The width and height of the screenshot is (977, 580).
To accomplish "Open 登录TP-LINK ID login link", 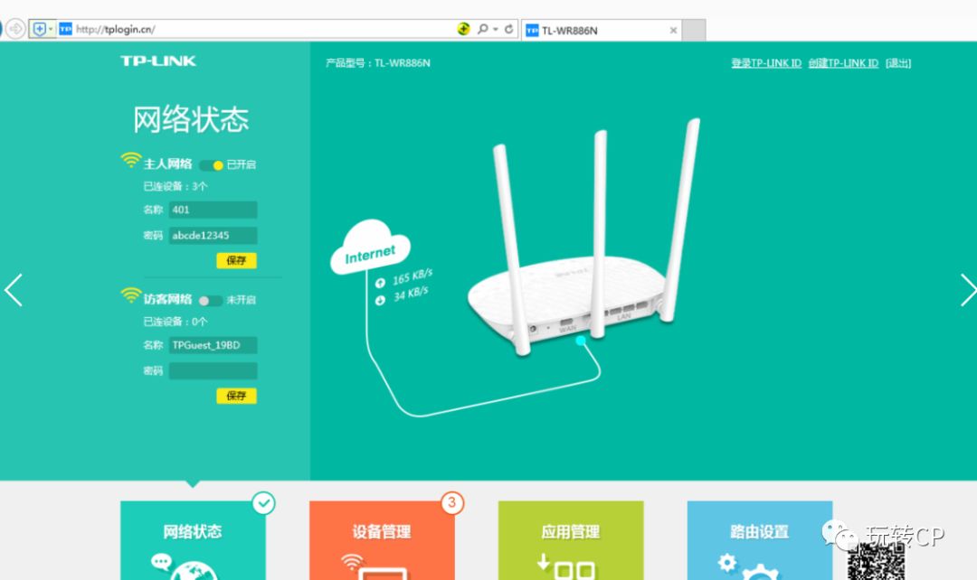I will tap(766, 63).
